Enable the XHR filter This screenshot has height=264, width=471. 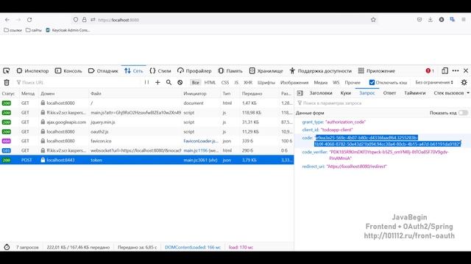tap(248, 82)
